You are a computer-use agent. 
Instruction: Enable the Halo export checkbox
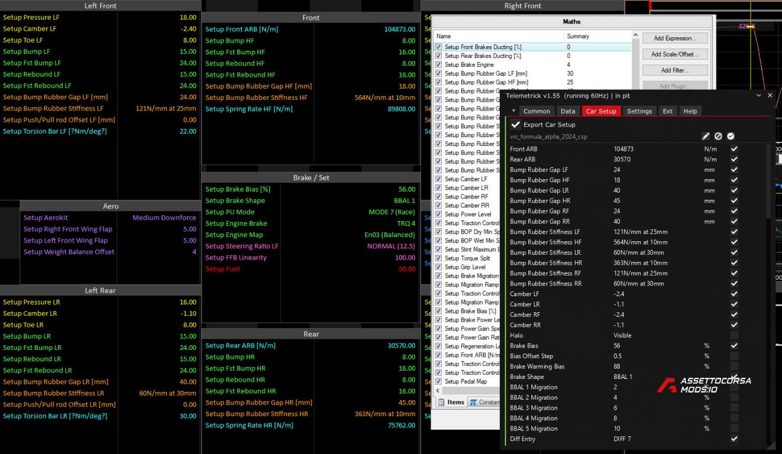(734, 335)
